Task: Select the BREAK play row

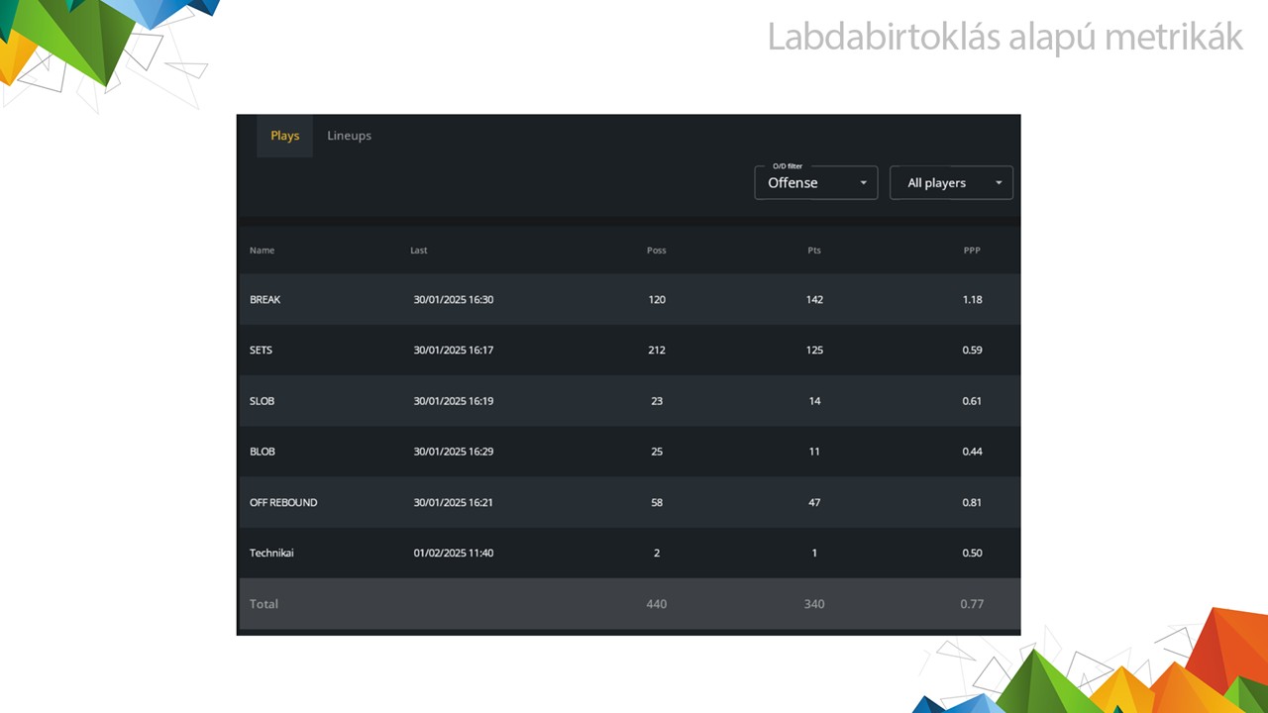Action: (x=264, y=299)
